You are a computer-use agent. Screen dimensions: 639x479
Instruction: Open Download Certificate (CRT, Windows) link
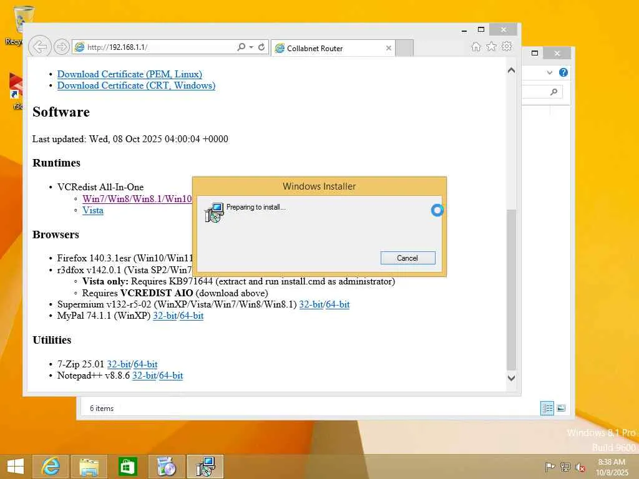pyautogui.click(x=136, y=85)
